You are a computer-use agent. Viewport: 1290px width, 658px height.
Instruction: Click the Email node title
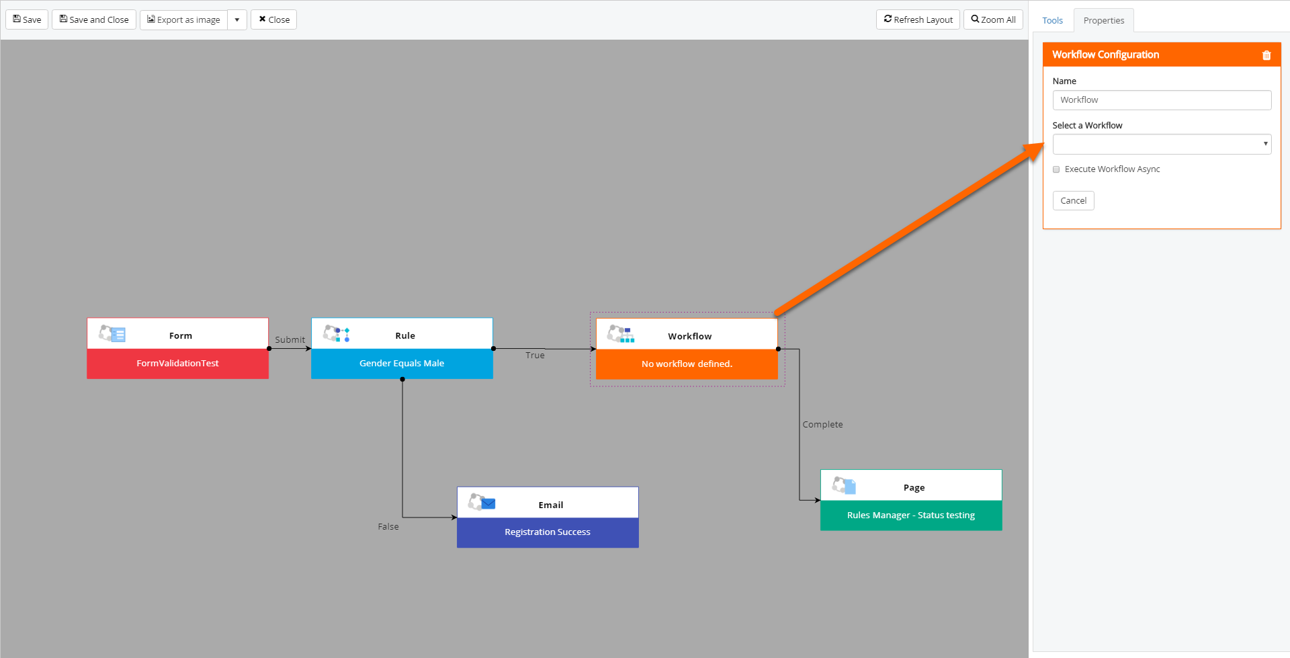pos(551,505)
